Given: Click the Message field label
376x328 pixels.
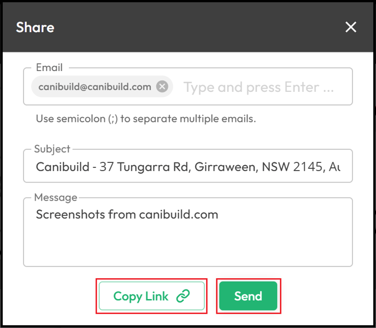Looking at the screenshot, I should click(x=56, y=197).
